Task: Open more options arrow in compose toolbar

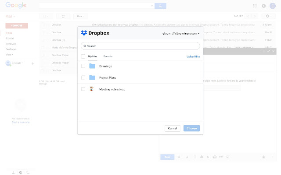Action: point(272,157)
